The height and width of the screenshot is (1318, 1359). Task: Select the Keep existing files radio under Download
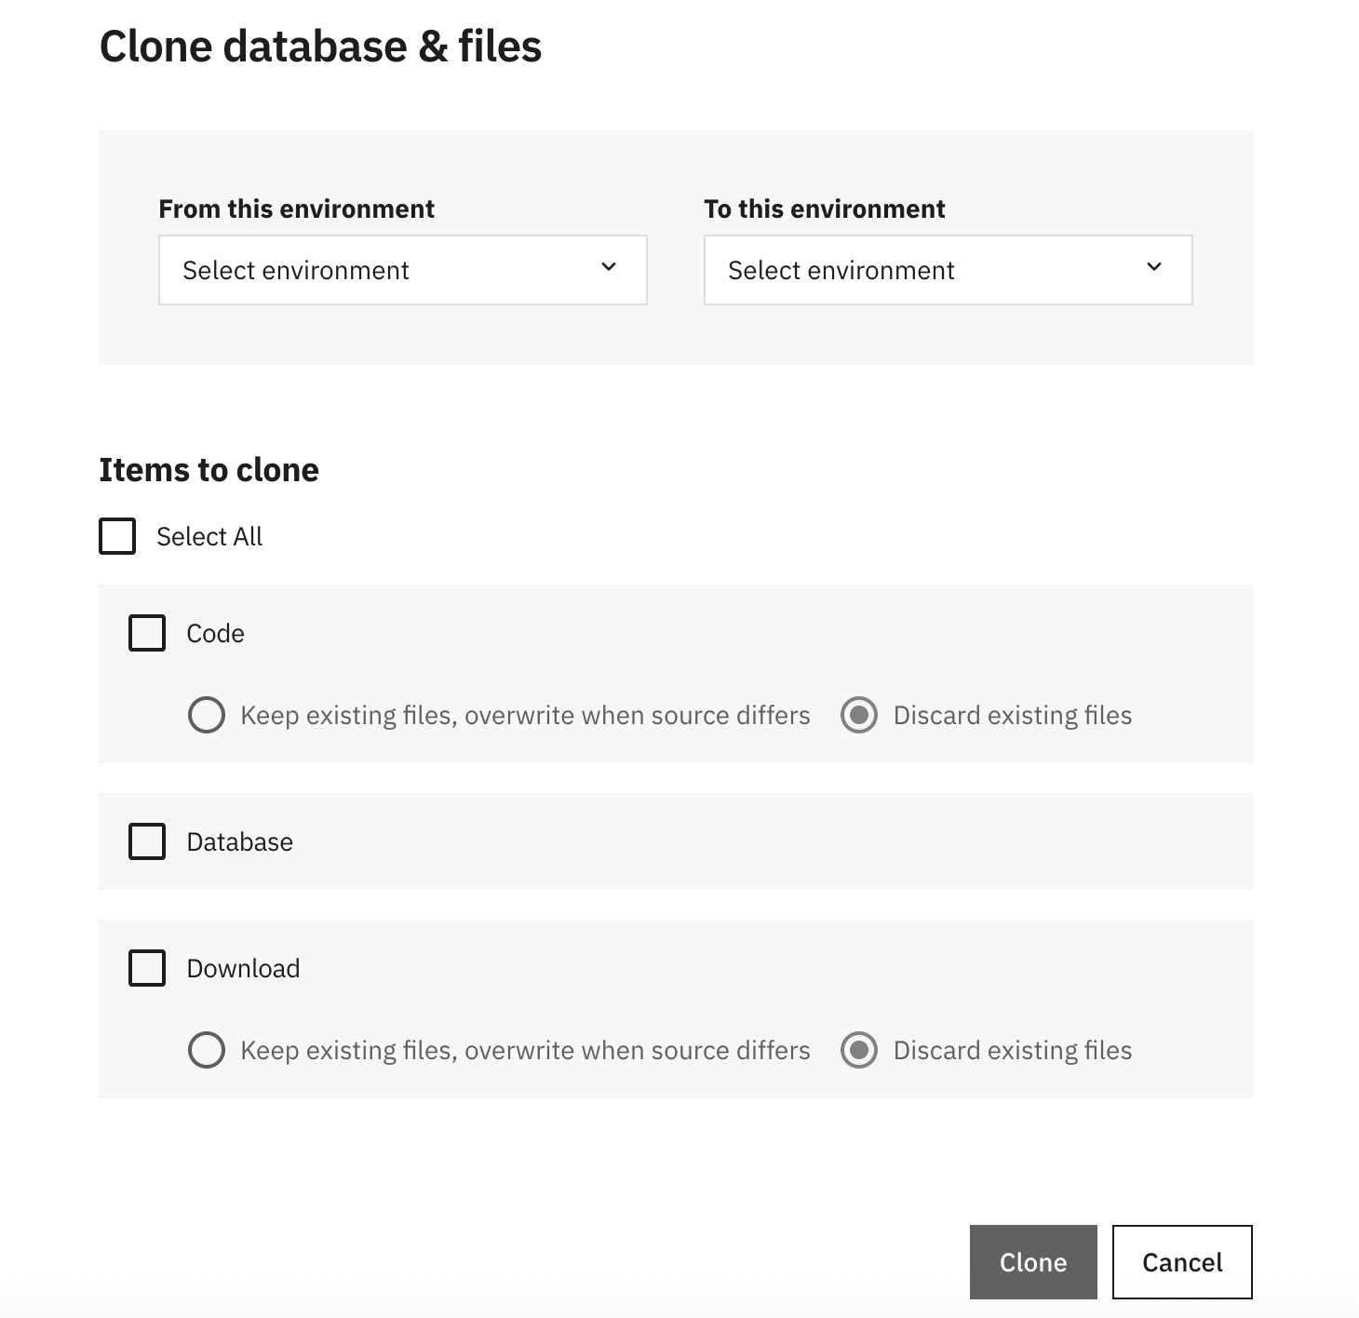[x=207, y=1050]
